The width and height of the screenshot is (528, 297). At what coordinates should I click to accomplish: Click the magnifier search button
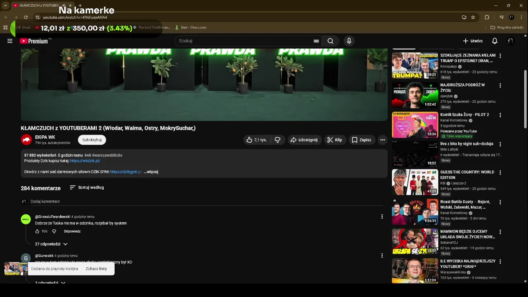[x=330, y=41]
